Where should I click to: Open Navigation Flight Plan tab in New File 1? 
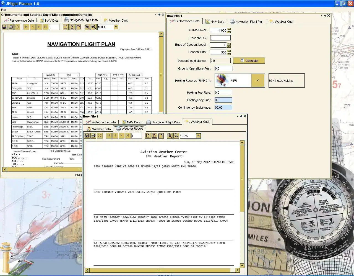(x=247, y=21)
